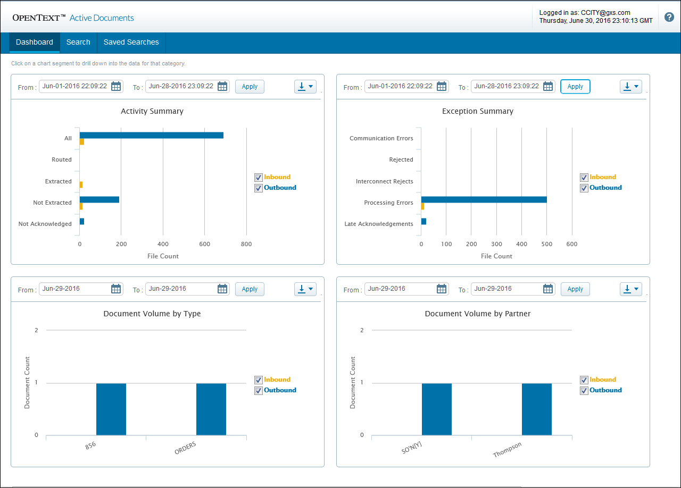This screenshot has width=681, height=488.
Task: Click Apply in Document Volume by Type panel
Action: coord(250,289)
